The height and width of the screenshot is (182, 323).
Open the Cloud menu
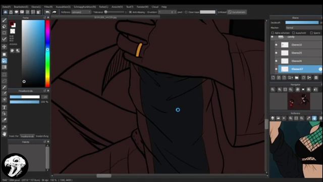pyautogui.click(x=155, y=7)
